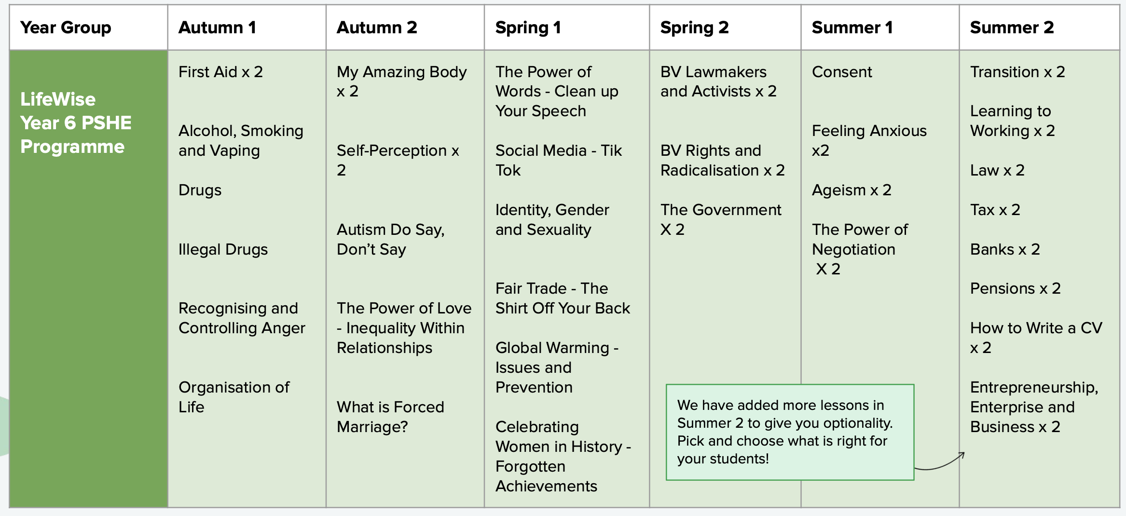
Task: Click the Year Group column header
Action: point(66,27)
